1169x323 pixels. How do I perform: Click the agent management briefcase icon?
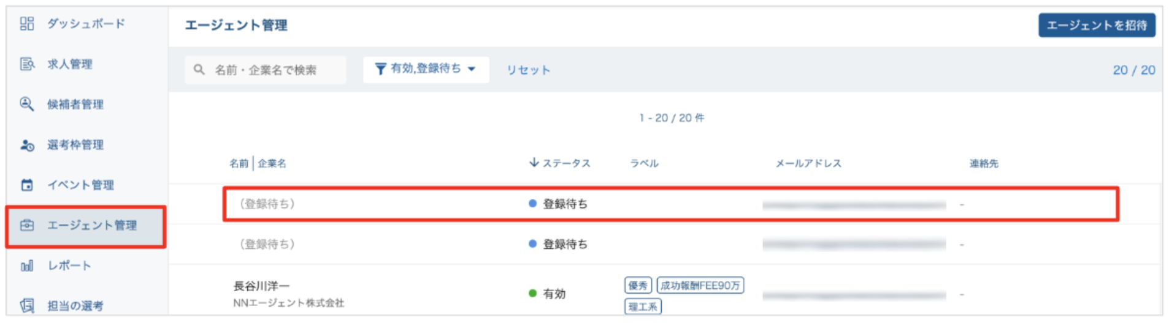26,225
